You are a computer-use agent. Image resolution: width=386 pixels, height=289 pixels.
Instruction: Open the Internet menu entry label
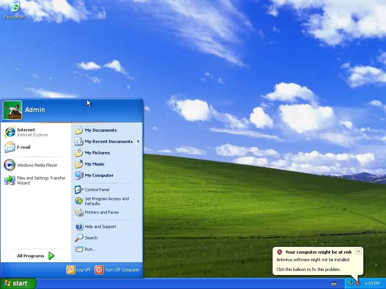click(26, 130)
